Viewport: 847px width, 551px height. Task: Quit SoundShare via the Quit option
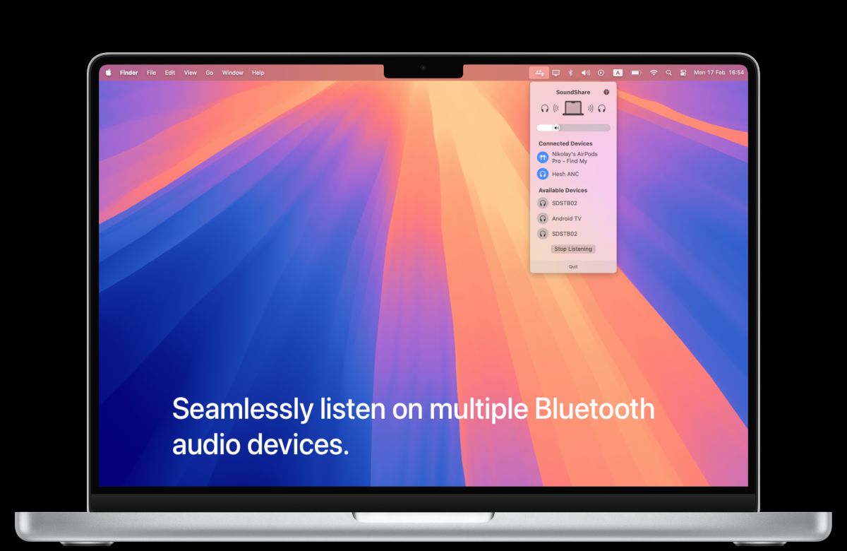tap(572, 266)
